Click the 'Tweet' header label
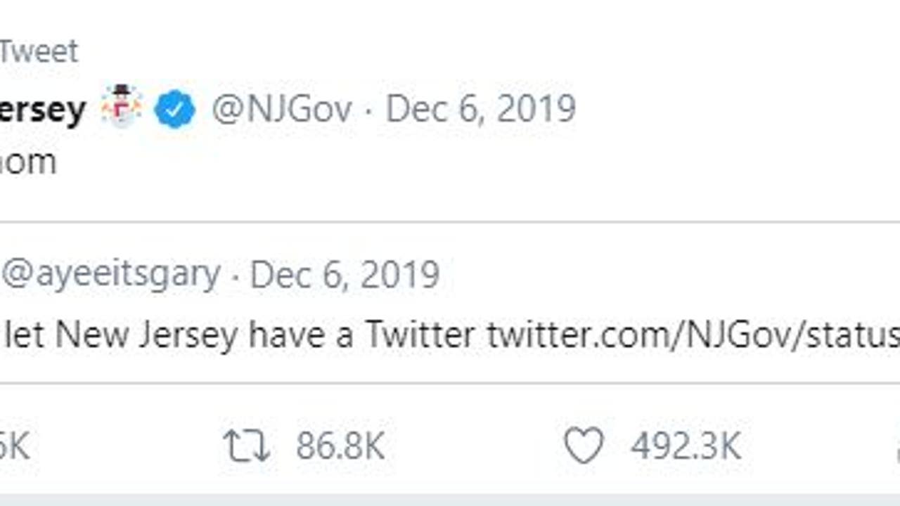 [38, 51]
